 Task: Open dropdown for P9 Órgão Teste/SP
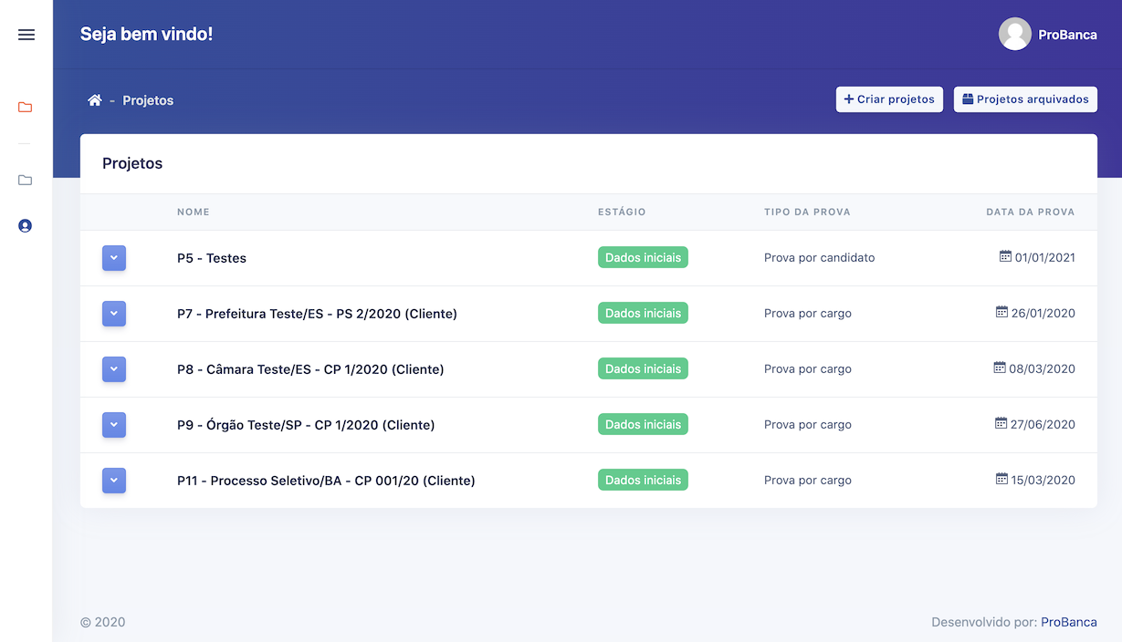[x=114, y=425]
